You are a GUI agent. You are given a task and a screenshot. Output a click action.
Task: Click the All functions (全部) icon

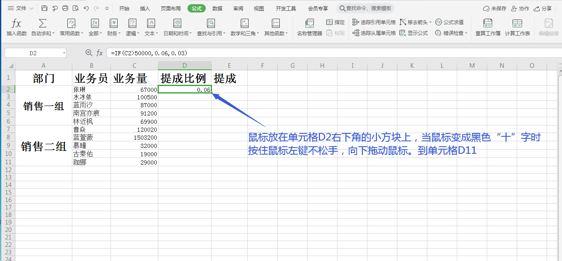(x=95, y=23)
